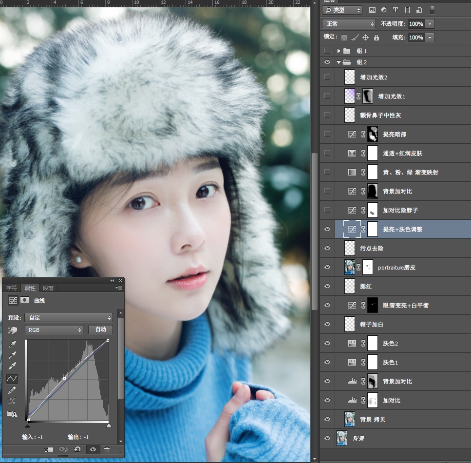This screenshot has height=463, width=471.
Task: Hide the 背景 layer
Action: (327, 438)
